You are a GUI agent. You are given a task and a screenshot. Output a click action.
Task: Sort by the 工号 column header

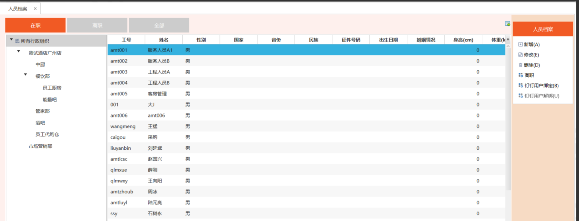[x=126, y=40]
